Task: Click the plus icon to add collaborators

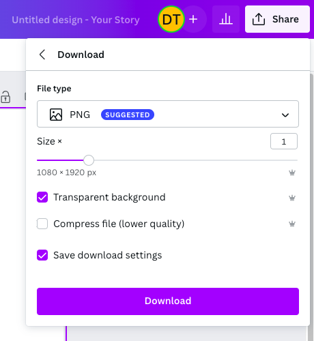Action: pyautogui.click(x=193, y=19)
